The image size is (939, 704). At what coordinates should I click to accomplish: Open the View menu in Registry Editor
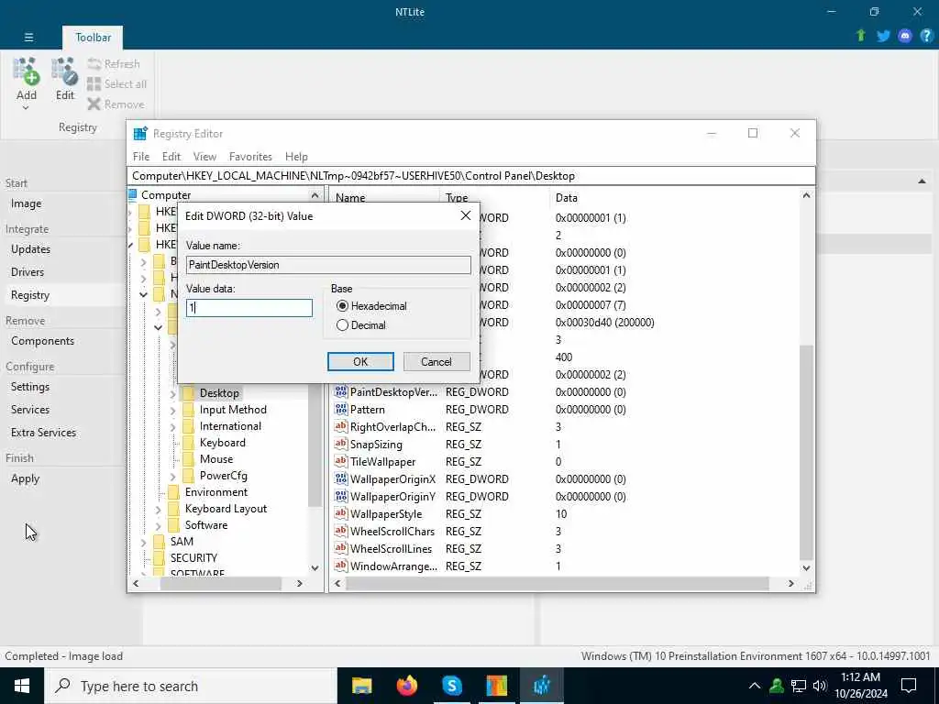(204, 156)
